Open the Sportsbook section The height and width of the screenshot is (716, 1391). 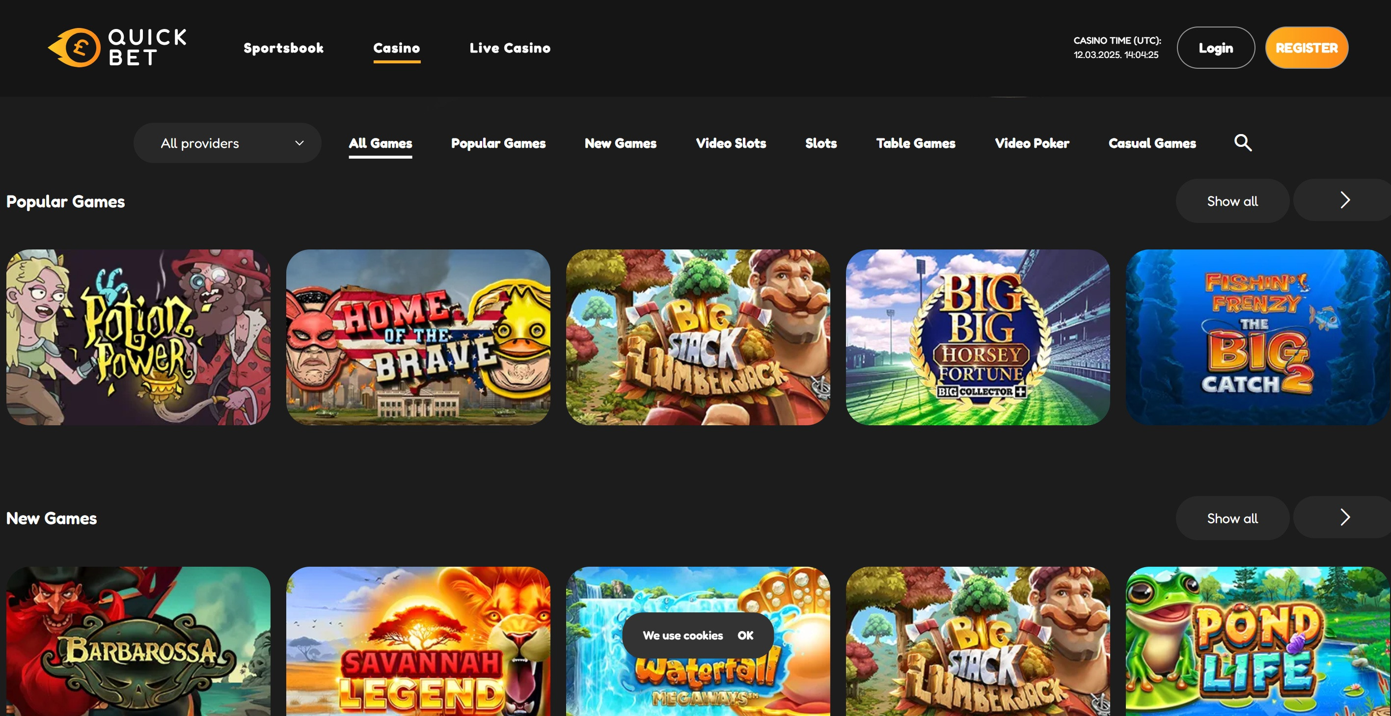pos(283,48)
